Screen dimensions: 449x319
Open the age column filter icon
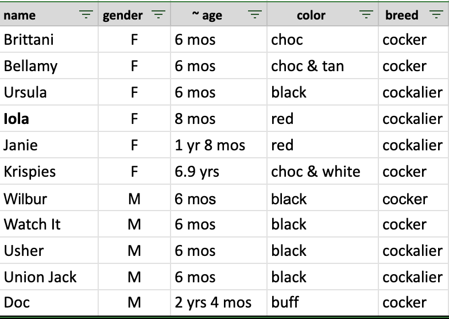click(x=255, y=15)
